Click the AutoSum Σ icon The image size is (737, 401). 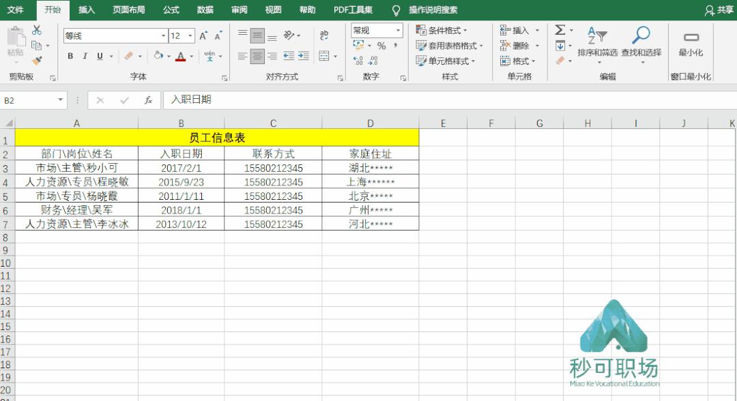pyautogui.click(x=561, y=29)
